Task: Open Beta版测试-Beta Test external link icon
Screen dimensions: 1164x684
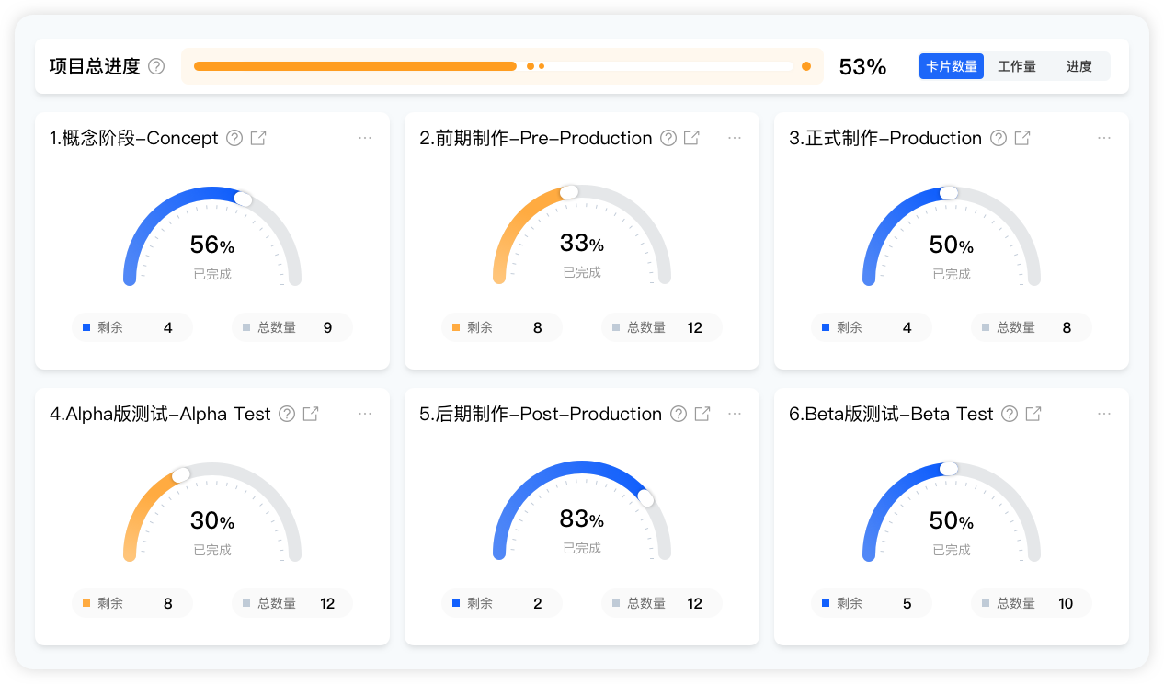Action: pos(1033,414)
